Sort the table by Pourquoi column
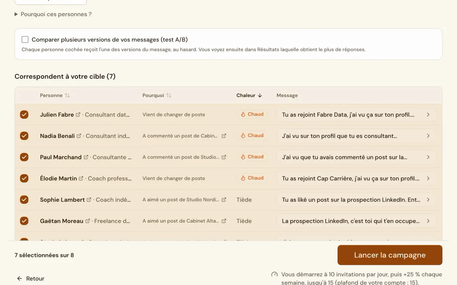 pos(157,95)
